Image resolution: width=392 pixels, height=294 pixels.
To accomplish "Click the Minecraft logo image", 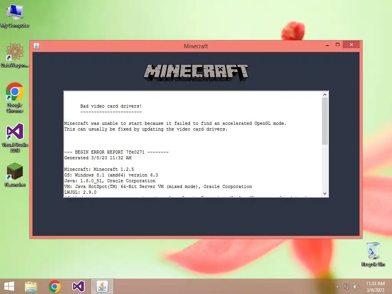I will pyautogui.click(x=196, y=72).
